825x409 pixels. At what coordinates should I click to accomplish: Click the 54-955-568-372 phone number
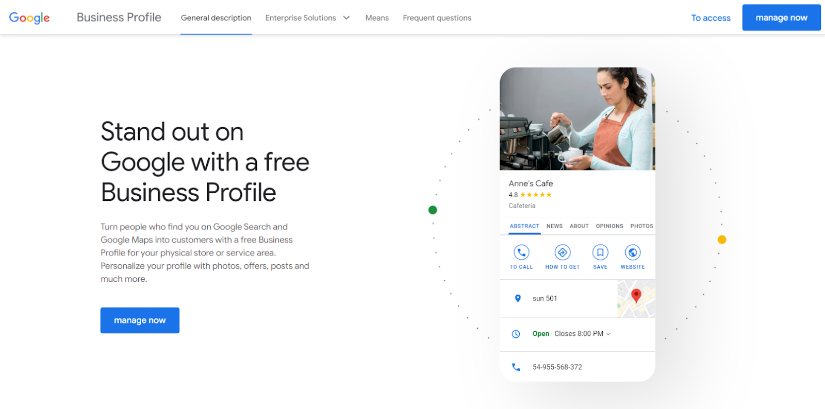click(x=557, y=367)
